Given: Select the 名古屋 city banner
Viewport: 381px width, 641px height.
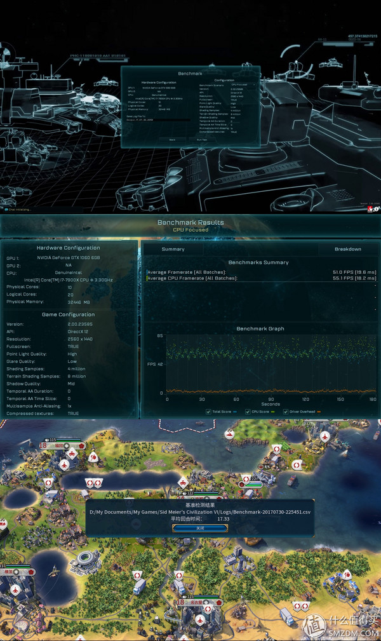Looking at the screenshot, I should [x=199, y=602].
